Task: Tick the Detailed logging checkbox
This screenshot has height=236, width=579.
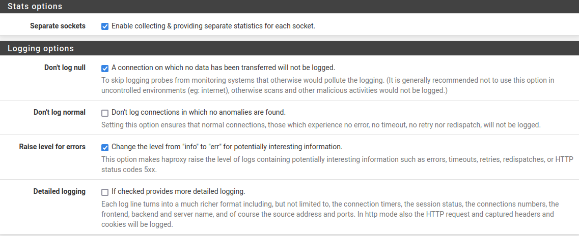Action: 105,192
